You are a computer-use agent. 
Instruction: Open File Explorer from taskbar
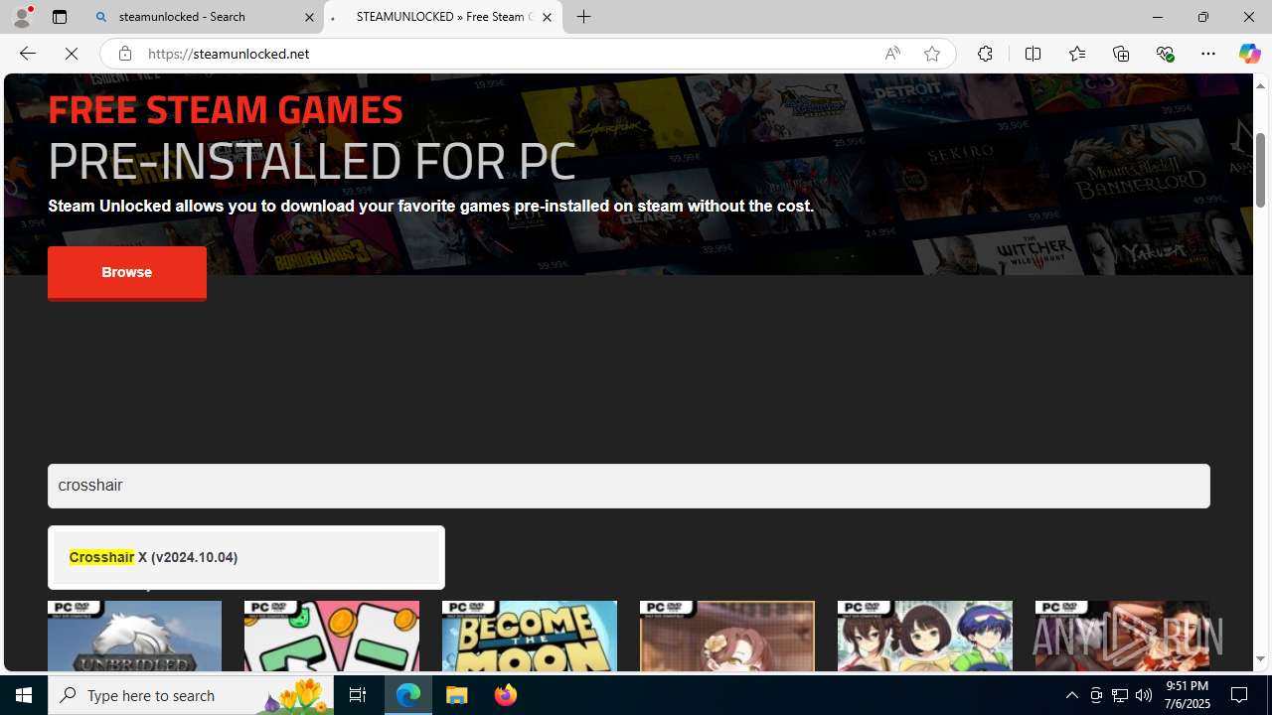(457, 695)
